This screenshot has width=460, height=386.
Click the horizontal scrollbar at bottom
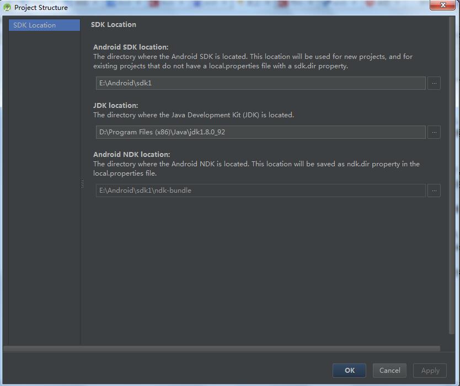coord(222,349)
